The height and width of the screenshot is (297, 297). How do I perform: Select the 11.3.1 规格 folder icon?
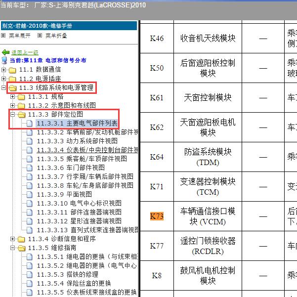click(x=21, y=97)
